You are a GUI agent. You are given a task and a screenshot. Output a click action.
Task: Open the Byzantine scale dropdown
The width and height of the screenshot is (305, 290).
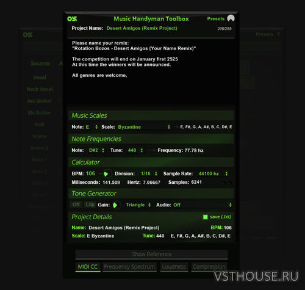(144, 127)
